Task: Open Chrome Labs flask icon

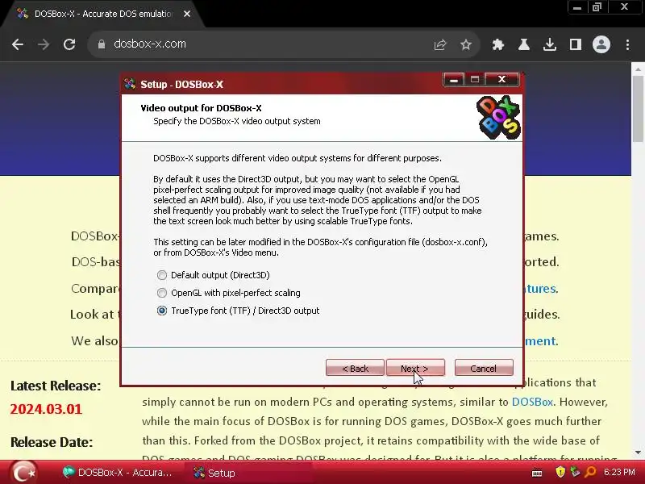Action: tap(523, 44)
